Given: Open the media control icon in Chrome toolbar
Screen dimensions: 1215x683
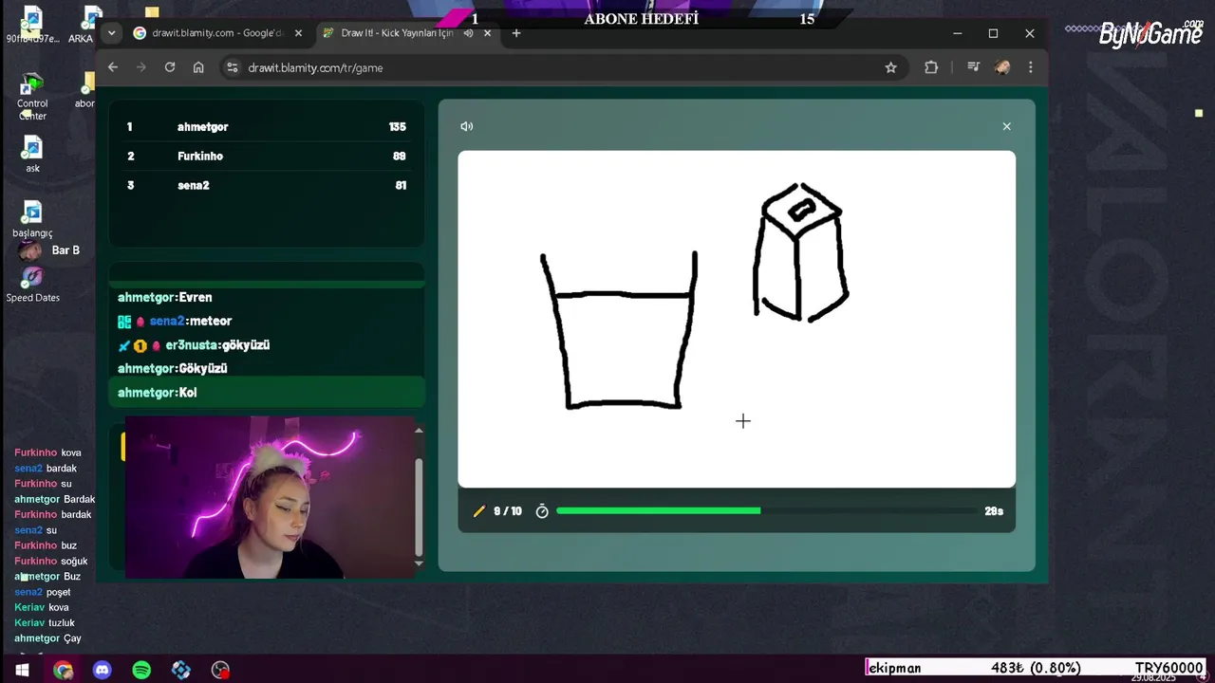Looking at the screenshot, I should tap(973, 67).
